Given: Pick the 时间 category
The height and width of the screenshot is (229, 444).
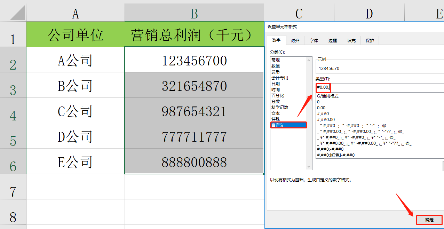Looking at the screenshot, I should click(x=288, y=90).
